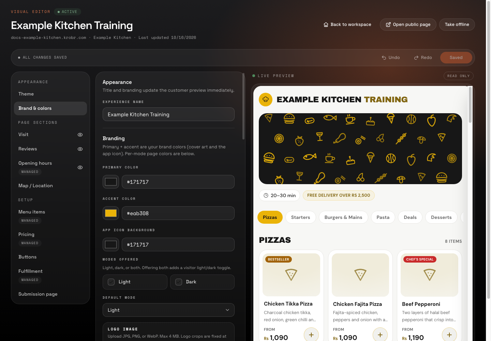Toggle visibility of the Visit section
This screenshot has width=491, height=341.
80,135
